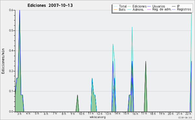This screenshot has width=195, height=120.
Task: Click the "16 h" x-axis label
Action: (135, 114)
